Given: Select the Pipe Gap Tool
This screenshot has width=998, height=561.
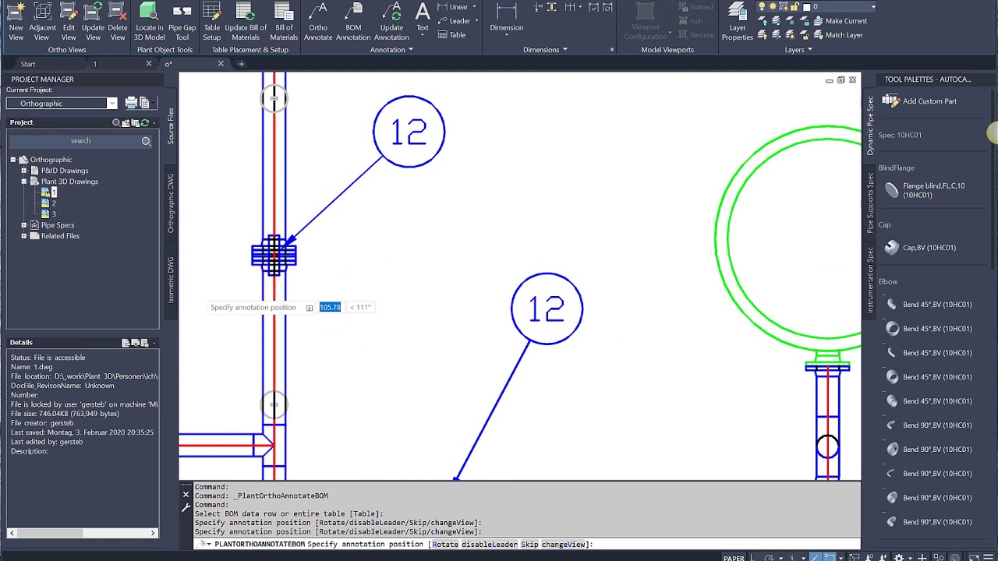Looking at the screenshot, I should pos(182,21).
